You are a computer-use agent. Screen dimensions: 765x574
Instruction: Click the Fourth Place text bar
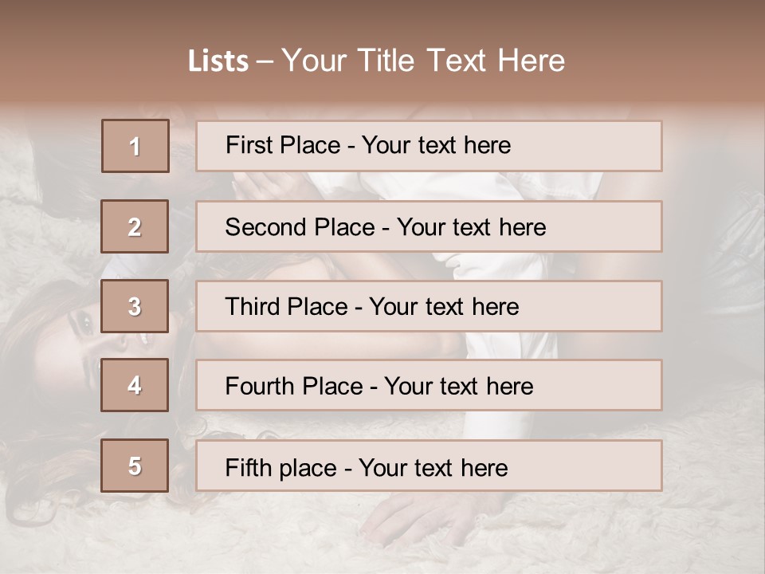[429, 385]
